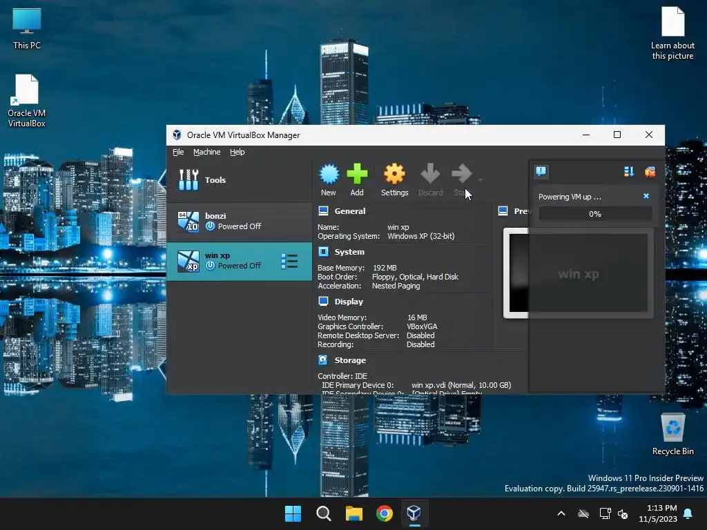Expand the system tray hidden icons chevron
This screenshot has width=707, height=530.
pos(561,513)
